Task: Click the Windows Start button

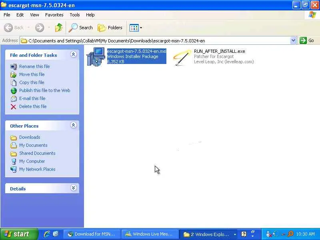Action: (19, 234)
